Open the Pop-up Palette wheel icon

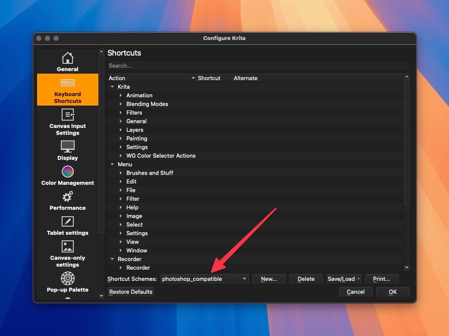tap(68, 278)
